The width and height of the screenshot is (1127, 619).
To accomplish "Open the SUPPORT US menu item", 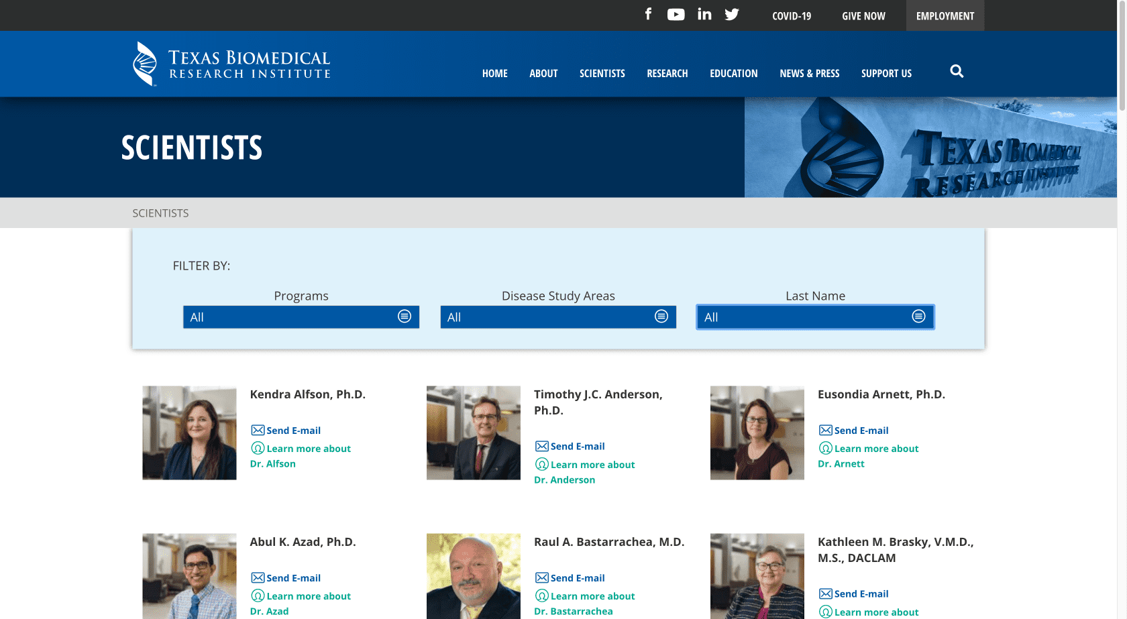I will tap(887, 74).
